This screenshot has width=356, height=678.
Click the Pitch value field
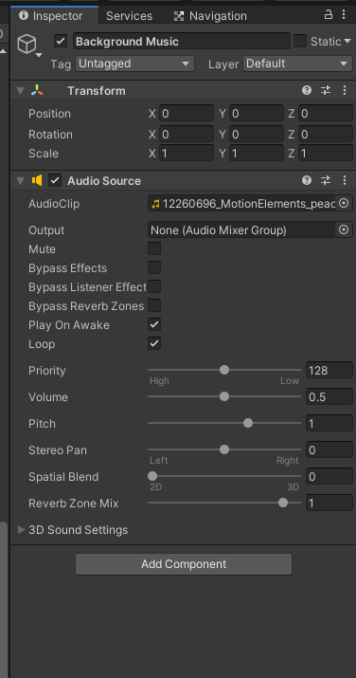click(329, 423)
